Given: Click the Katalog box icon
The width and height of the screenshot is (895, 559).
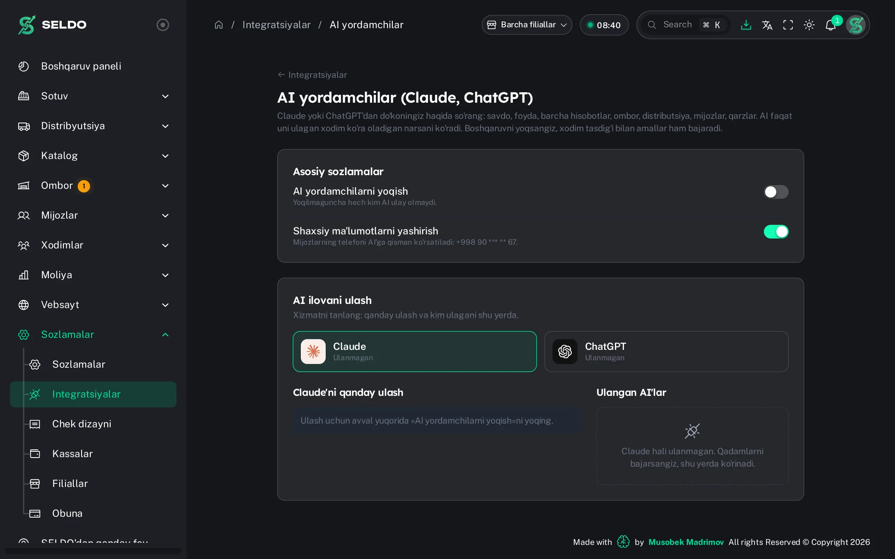Looking at the screenshot, I should [x=24, y=156].
